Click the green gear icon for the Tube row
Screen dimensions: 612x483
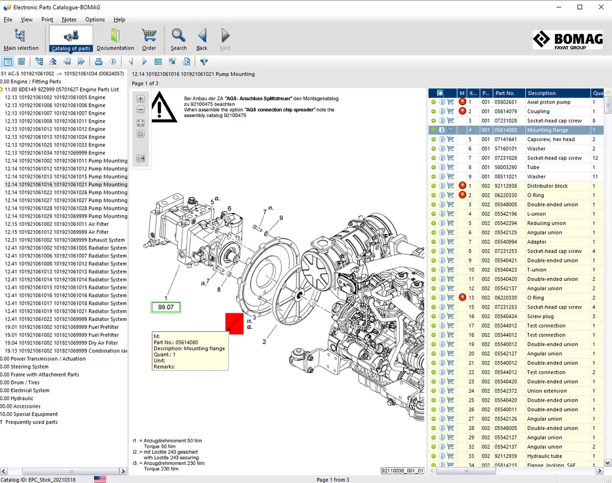(x=433, y=167)
